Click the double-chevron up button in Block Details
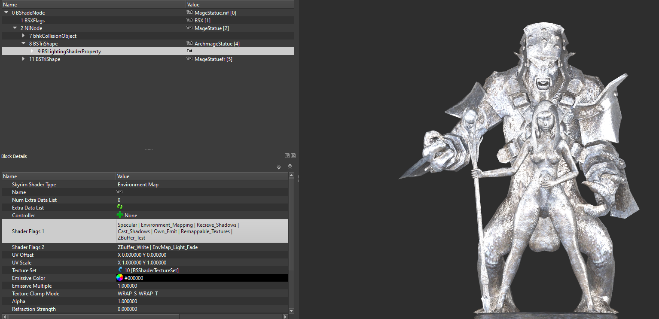This screenshot has width=659, height=319. click(290, 167)
